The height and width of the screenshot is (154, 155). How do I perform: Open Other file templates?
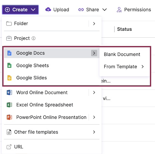(x=52, y=132)
